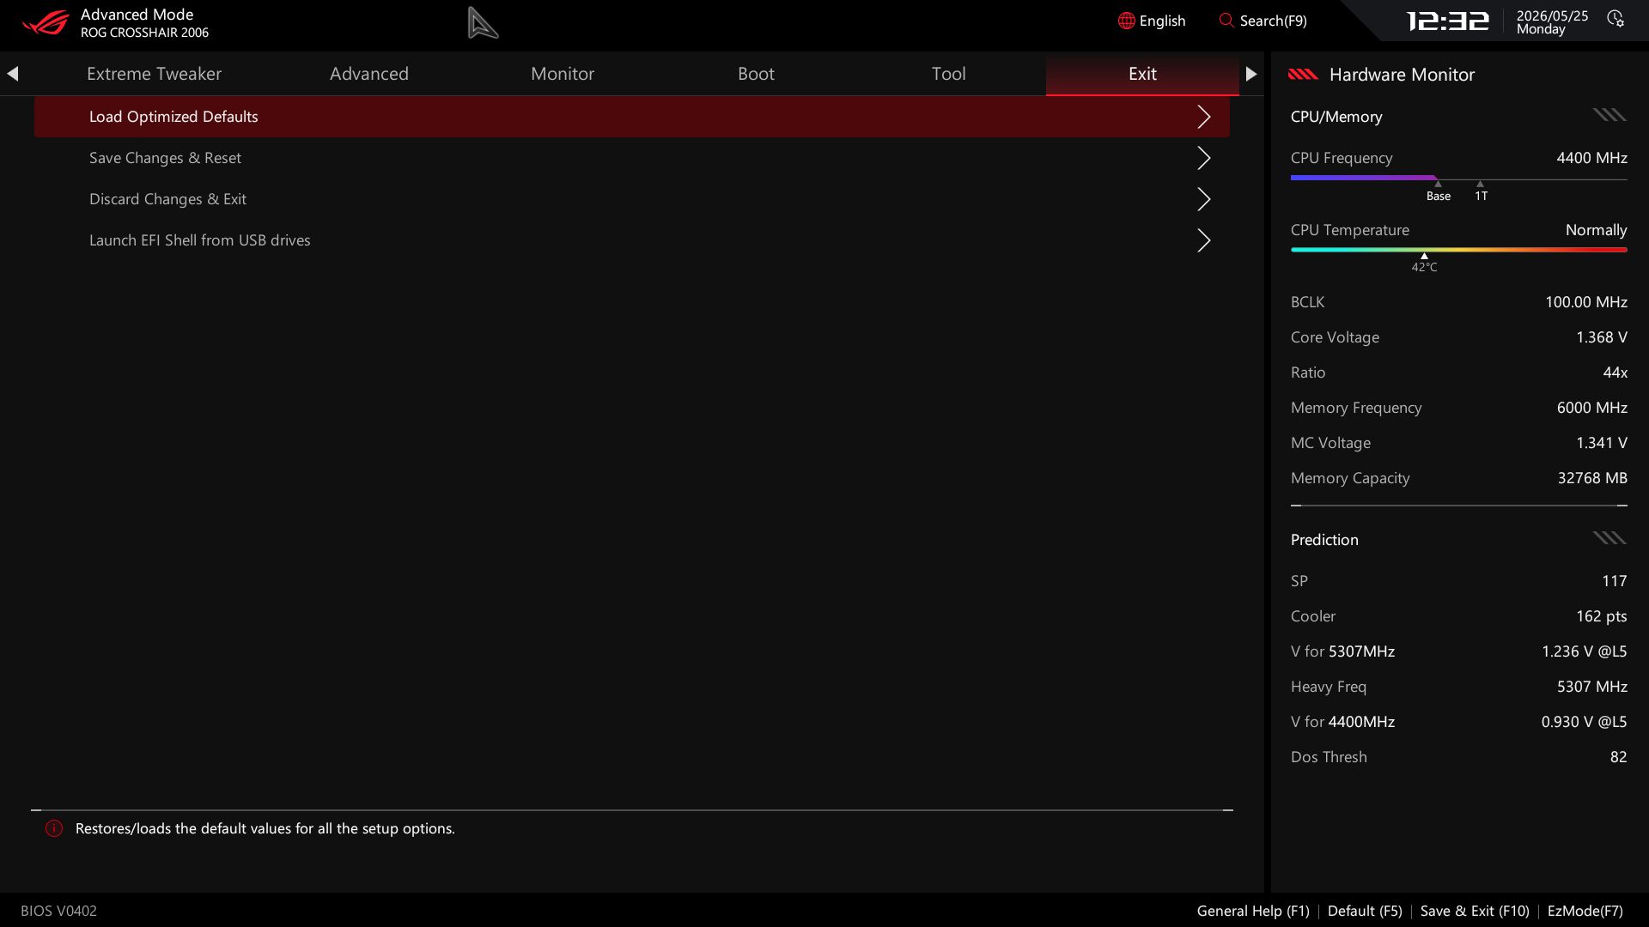Click the CPU/Memory section stripes icon
Image resolution: width=1649 pixels, height=927 pixels.
pyautogui.click(x=1609, y=115)
